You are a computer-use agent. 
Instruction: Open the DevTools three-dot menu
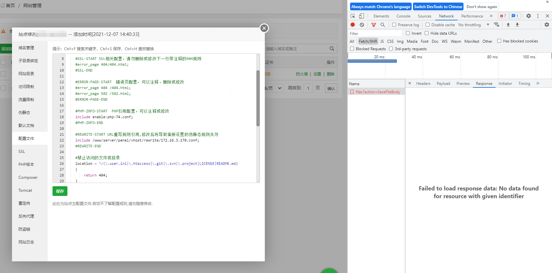[x=538, y=16]
